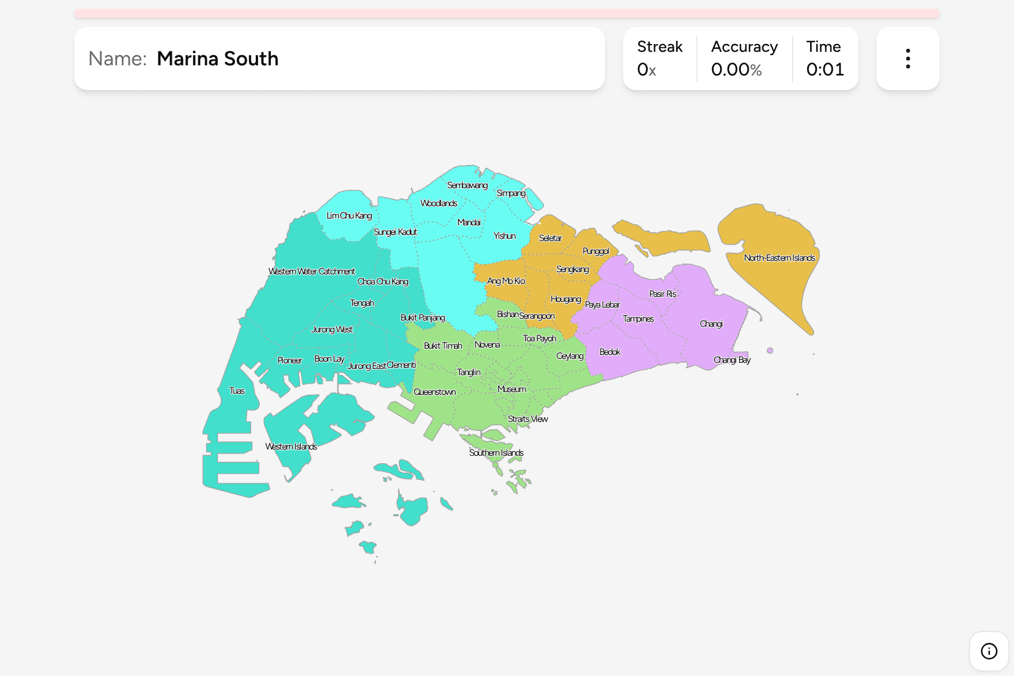Open the three-dot options menu
Screen dimensions: 1014x676
[x=908, y=59]
